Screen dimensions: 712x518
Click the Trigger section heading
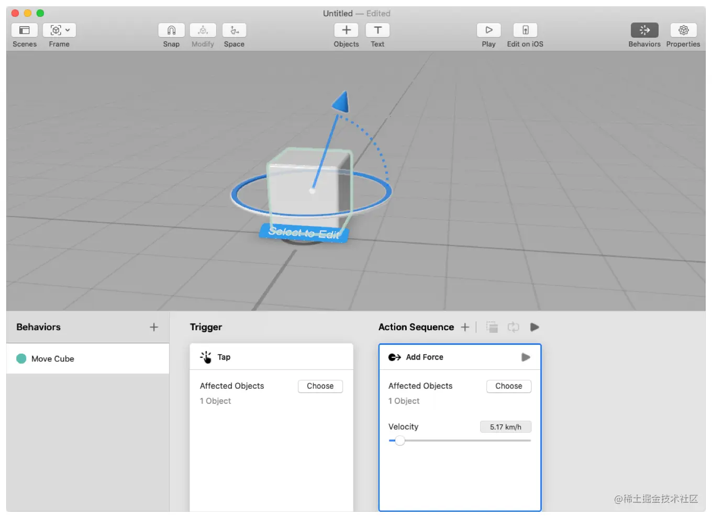[206, 327]
